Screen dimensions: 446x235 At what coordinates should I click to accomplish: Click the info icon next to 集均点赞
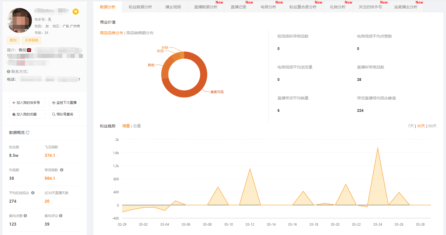(25, 216)
